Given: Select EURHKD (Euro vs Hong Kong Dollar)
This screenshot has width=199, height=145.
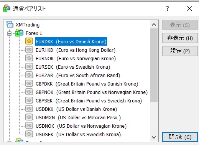Looking at the screenshot, I should pos(76,50).
